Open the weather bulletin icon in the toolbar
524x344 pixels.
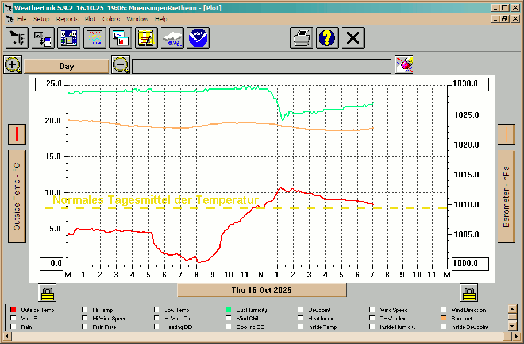point(70,38)
